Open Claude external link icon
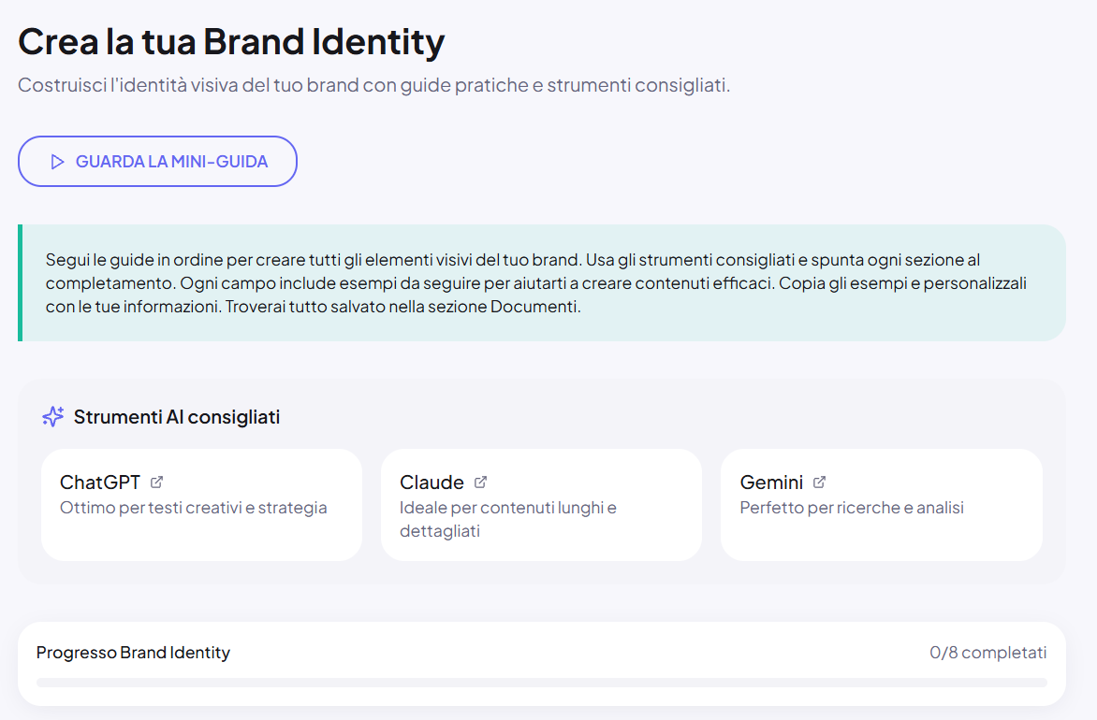Image resolution: width=1097 pixels, height=720 pixels. click(480, 482)
